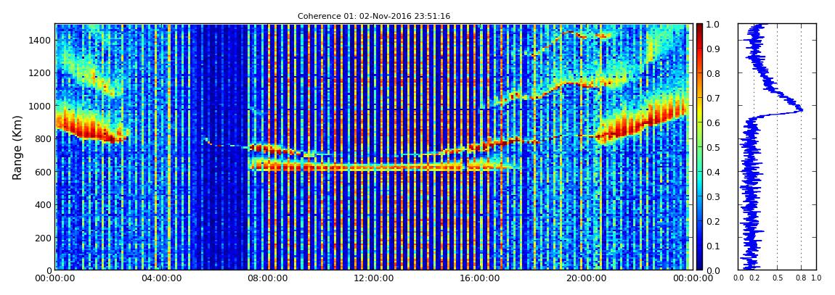This screenshot has width=835, height=295.
Task: Click the colorbar label 0.5
Action: click(712, 147)
